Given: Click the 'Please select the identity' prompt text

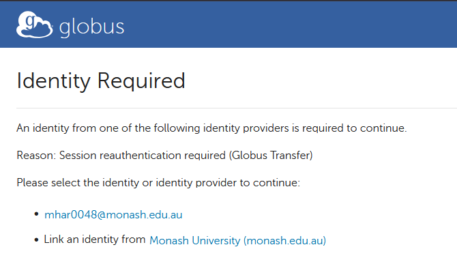Looking at the screenshot, I should (x=158, y=183).
